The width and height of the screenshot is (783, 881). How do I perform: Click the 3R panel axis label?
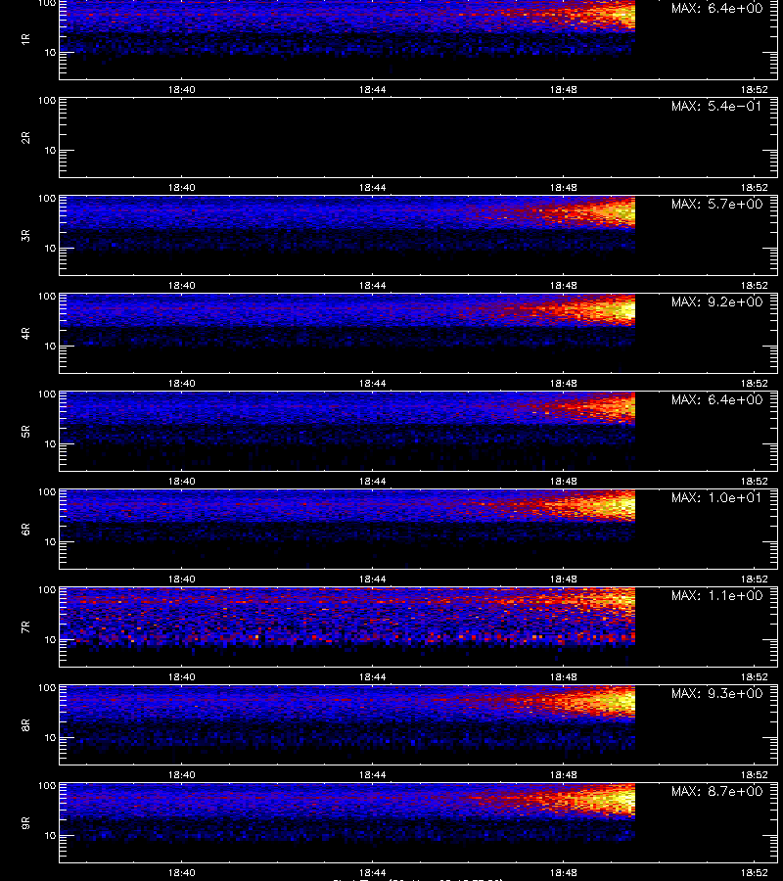click(25, 235)
